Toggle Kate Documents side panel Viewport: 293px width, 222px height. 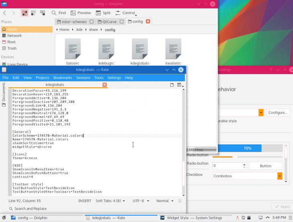[4, 95]
